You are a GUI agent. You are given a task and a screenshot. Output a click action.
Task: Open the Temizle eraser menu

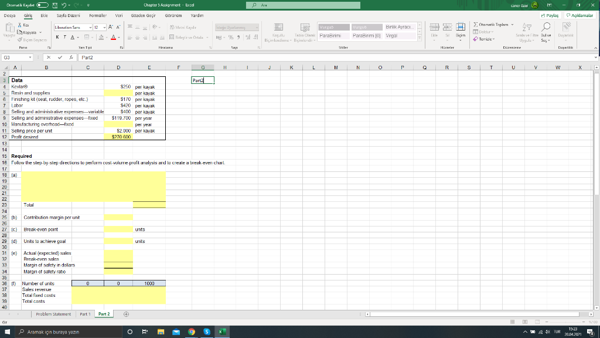[484, 39]
